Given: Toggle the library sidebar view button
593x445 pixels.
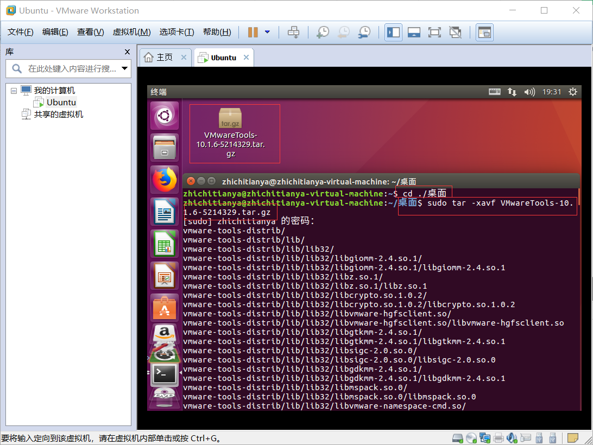Looking at the screenshot, I should [x=393, y=32].
